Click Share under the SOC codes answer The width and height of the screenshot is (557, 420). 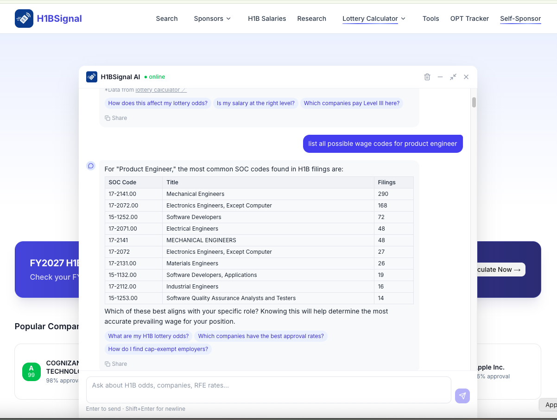pos(116,364)
